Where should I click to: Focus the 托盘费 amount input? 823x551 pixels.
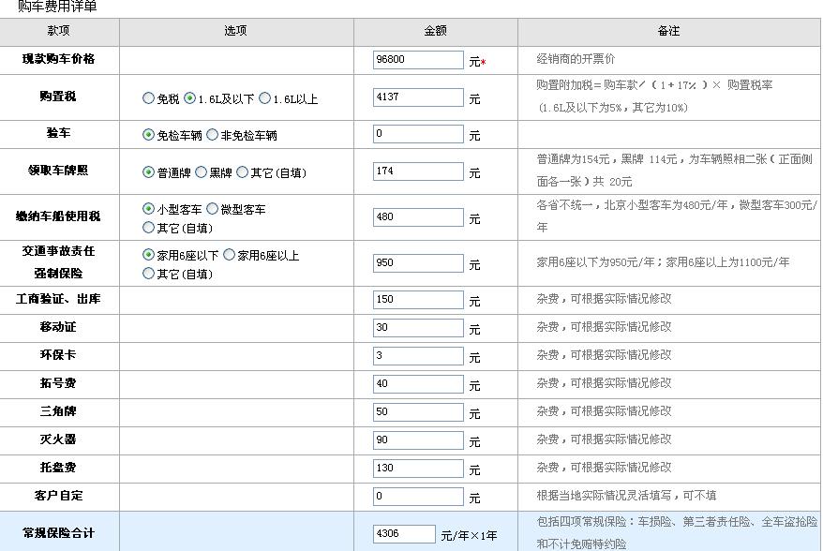coord(418,469)
